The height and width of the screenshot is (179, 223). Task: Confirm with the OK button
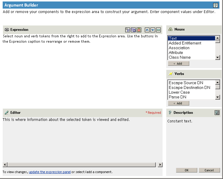coord(187,170)
